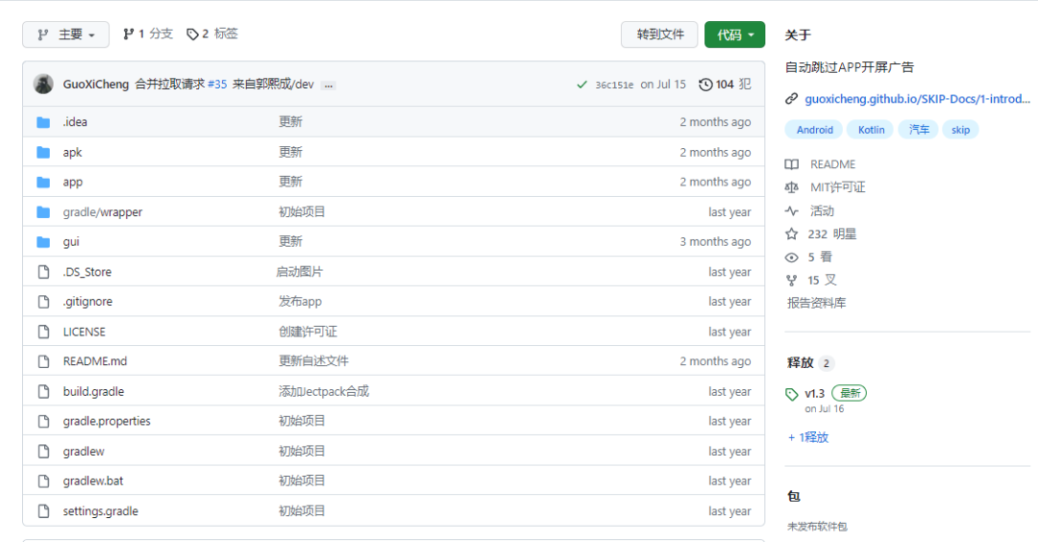
Task: Click the LICENSE file icon
Action: (x=43, y=332)
